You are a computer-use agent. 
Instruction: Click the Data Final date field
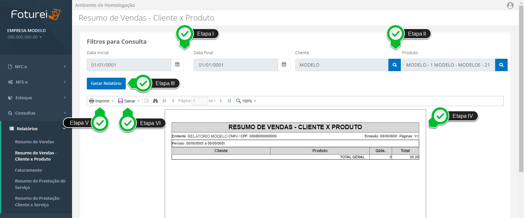click(235, 65)
